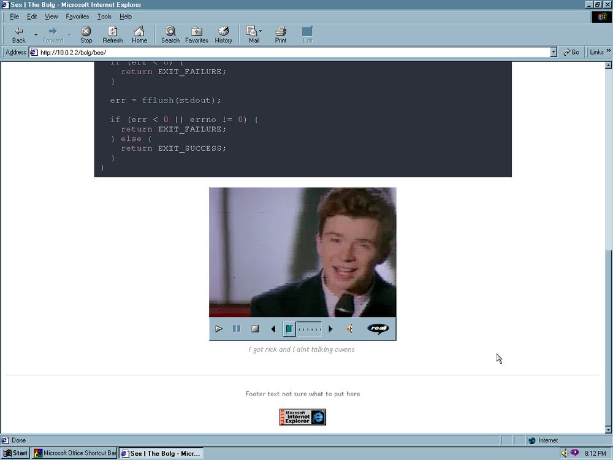Click the 'err = fflush(stdout);' code line
This screenshot has height=460, width=613.
pyautogui.click(x=166, y=100)
